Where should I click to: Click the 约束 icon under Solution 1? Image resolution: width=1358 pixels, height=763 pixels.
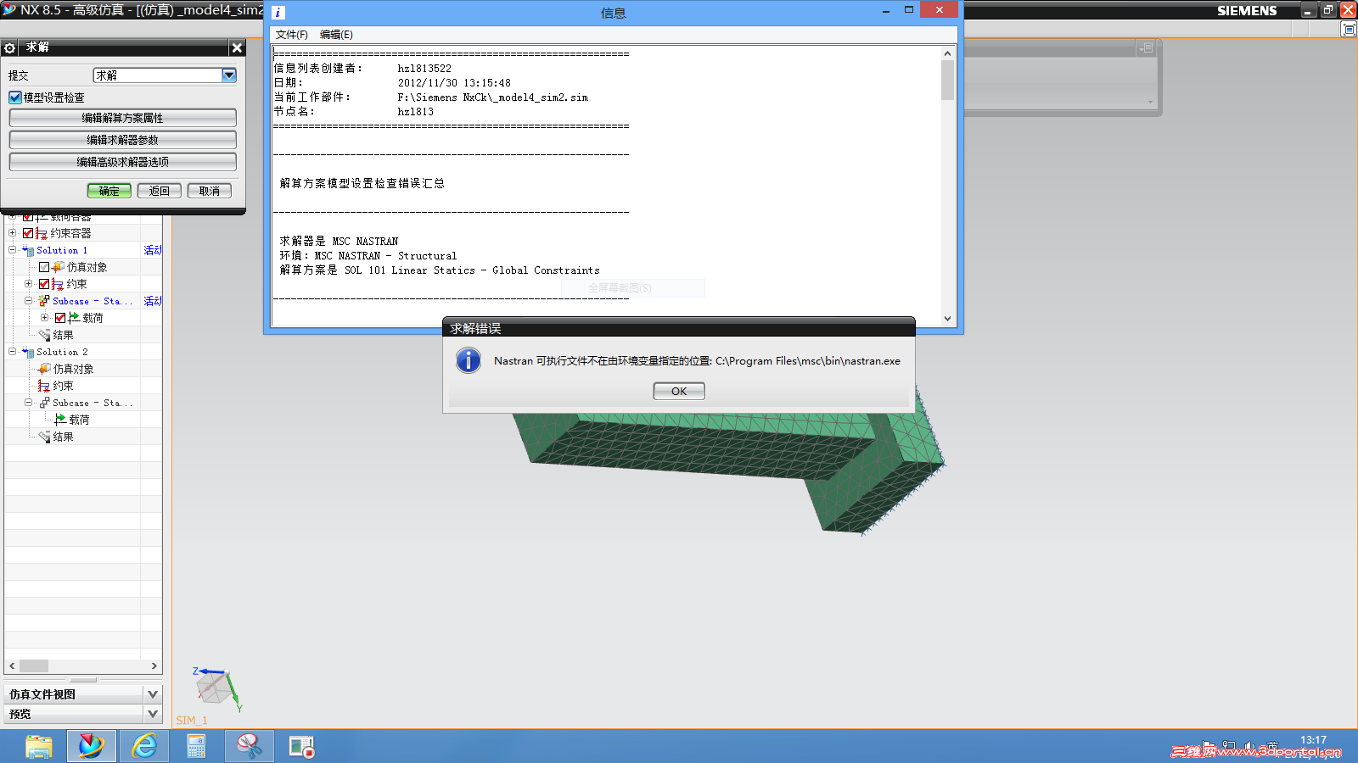58,284
